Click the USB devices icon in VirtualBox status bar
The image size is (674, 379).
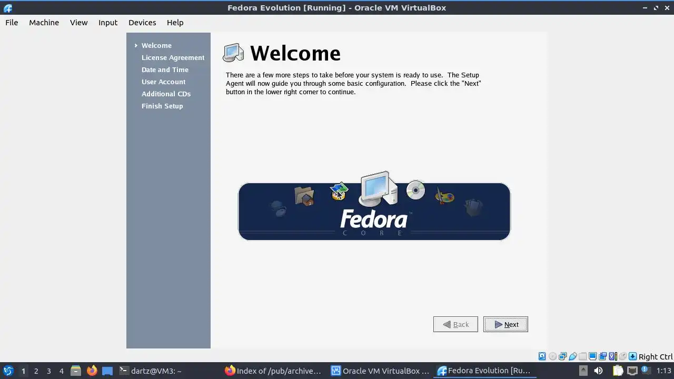coord(573,356)
